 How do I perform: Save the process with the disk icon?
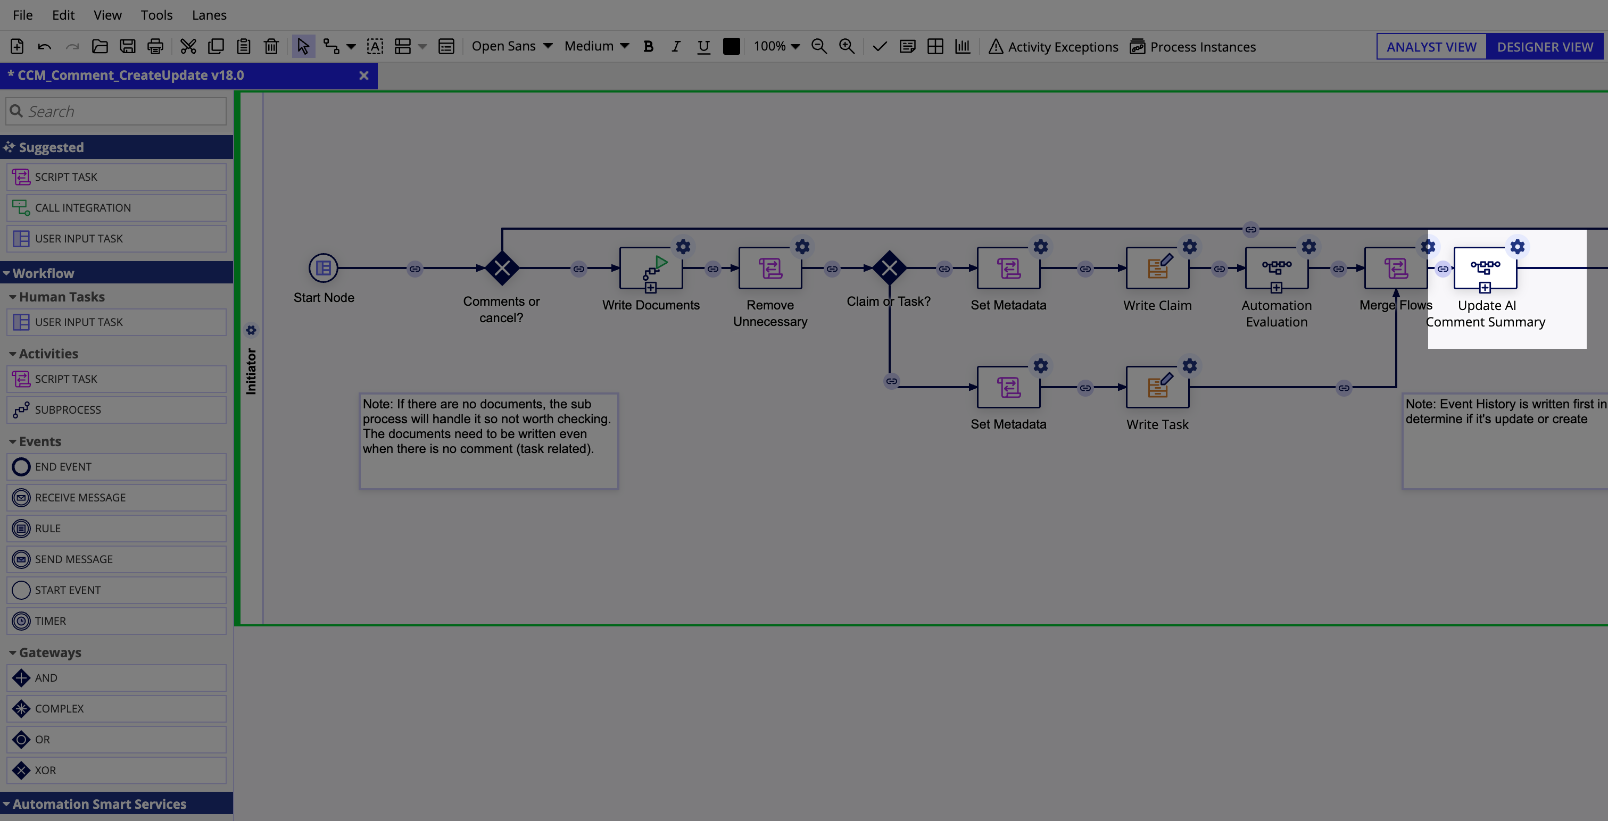[x=127, y=46]
